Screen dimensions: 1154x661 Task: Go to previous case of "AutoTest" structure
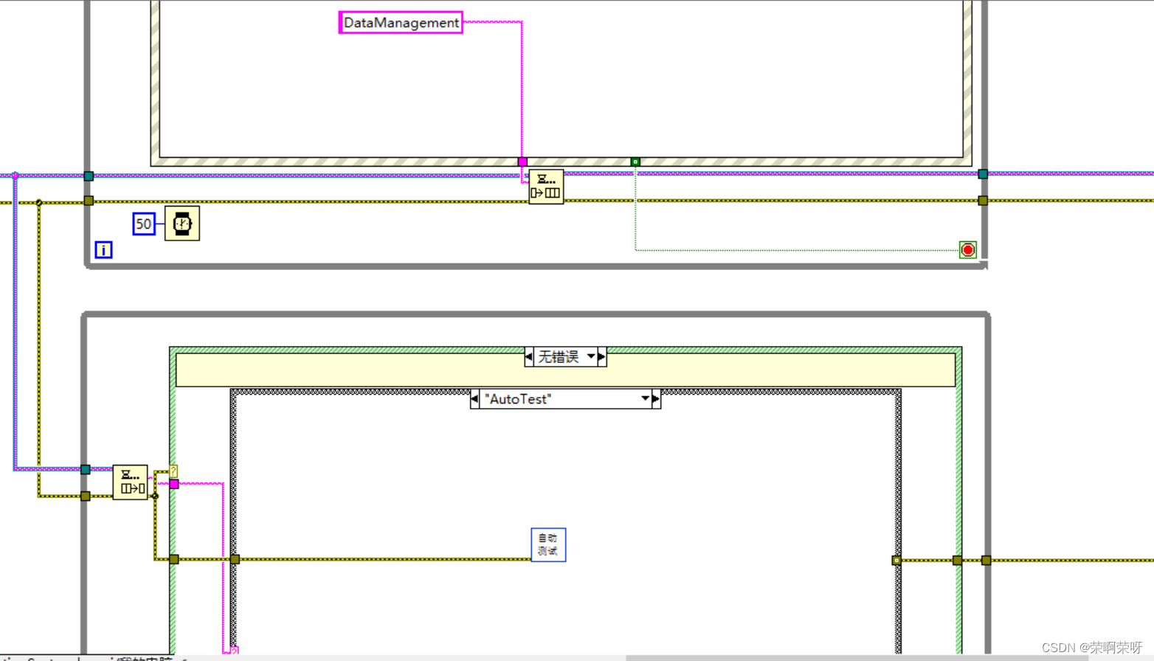(x=474, y=399)
